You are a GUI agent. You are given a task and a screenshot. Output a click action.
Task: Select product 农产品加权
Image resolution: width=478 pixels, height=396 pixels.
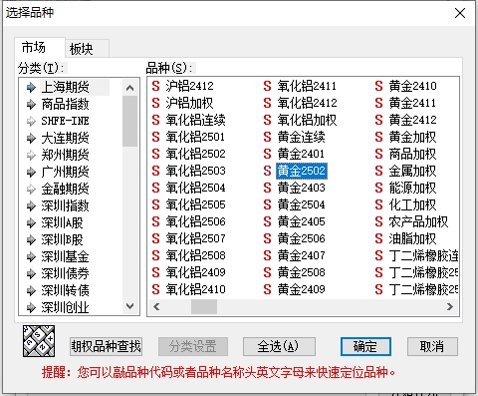coord(418,221)
